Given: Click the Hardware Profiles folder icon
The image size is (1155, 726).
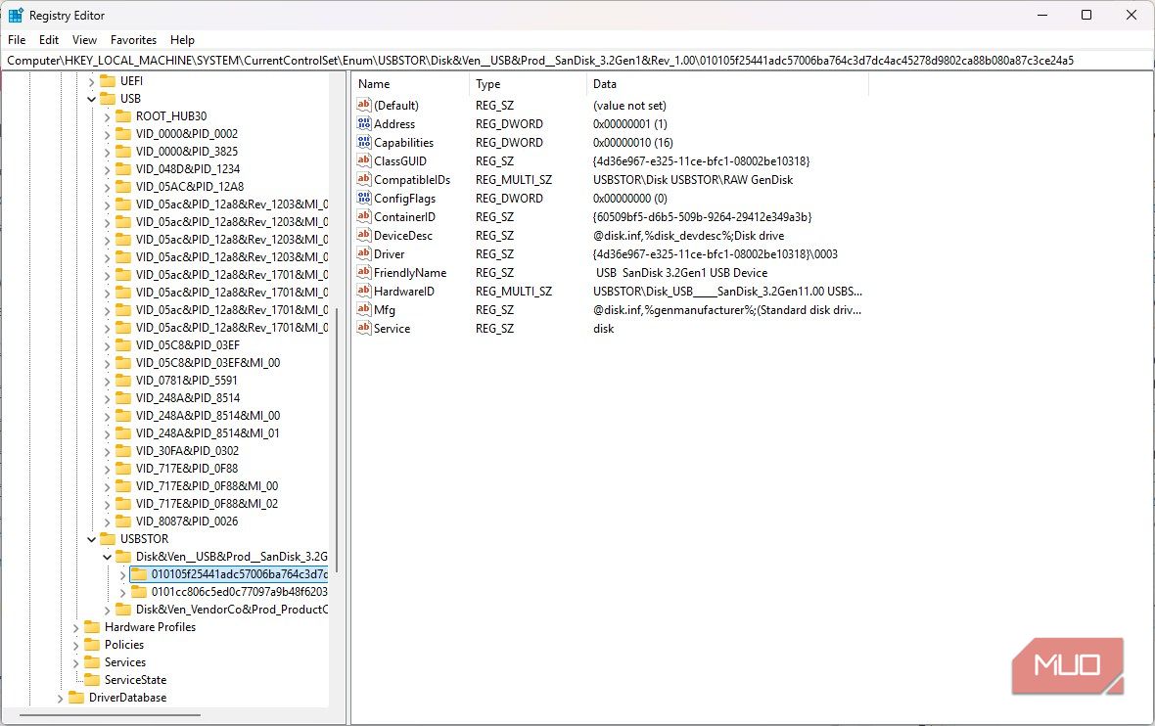Looking at the screenshot, I should (92, 627).
